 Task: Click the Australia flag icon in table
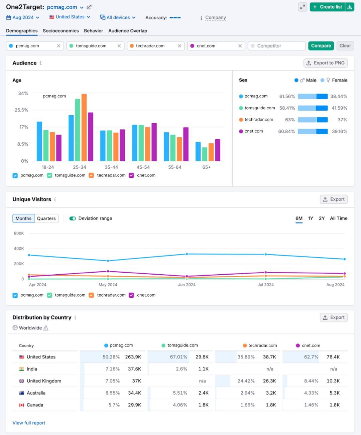coord(22,393)
